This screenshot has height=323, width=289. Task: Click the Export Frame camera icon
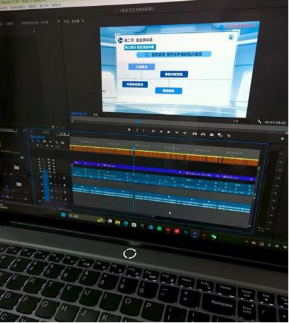tap(212, 135)
